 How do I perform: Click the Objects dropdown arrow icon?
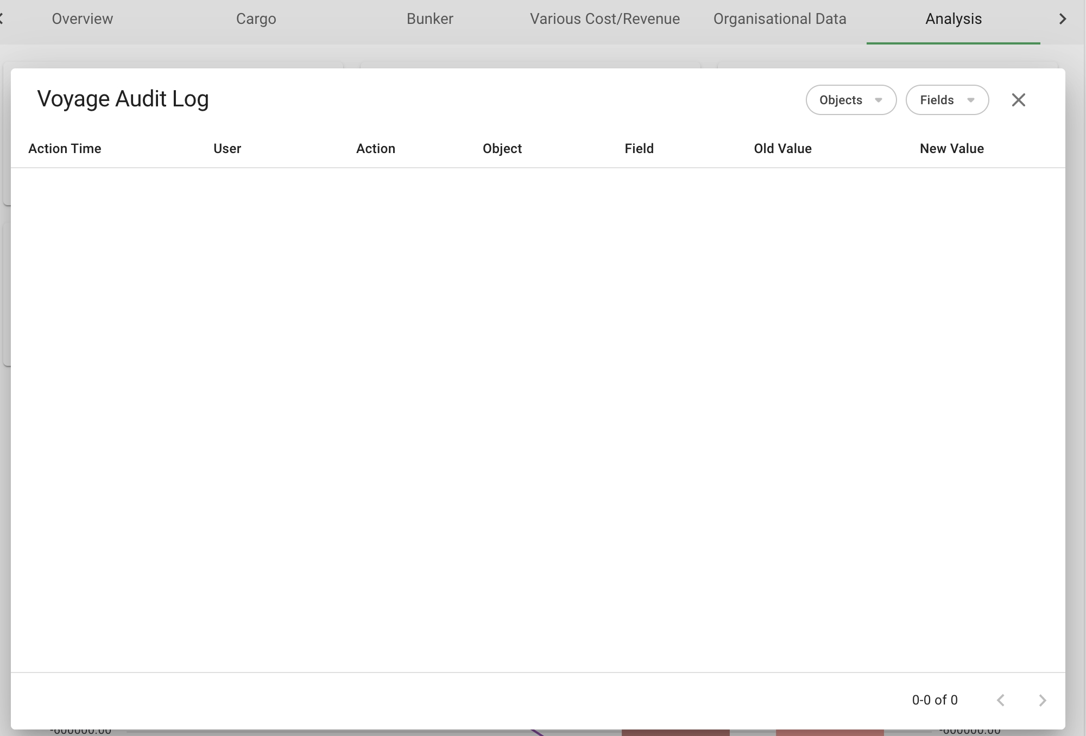coord(878,100)
